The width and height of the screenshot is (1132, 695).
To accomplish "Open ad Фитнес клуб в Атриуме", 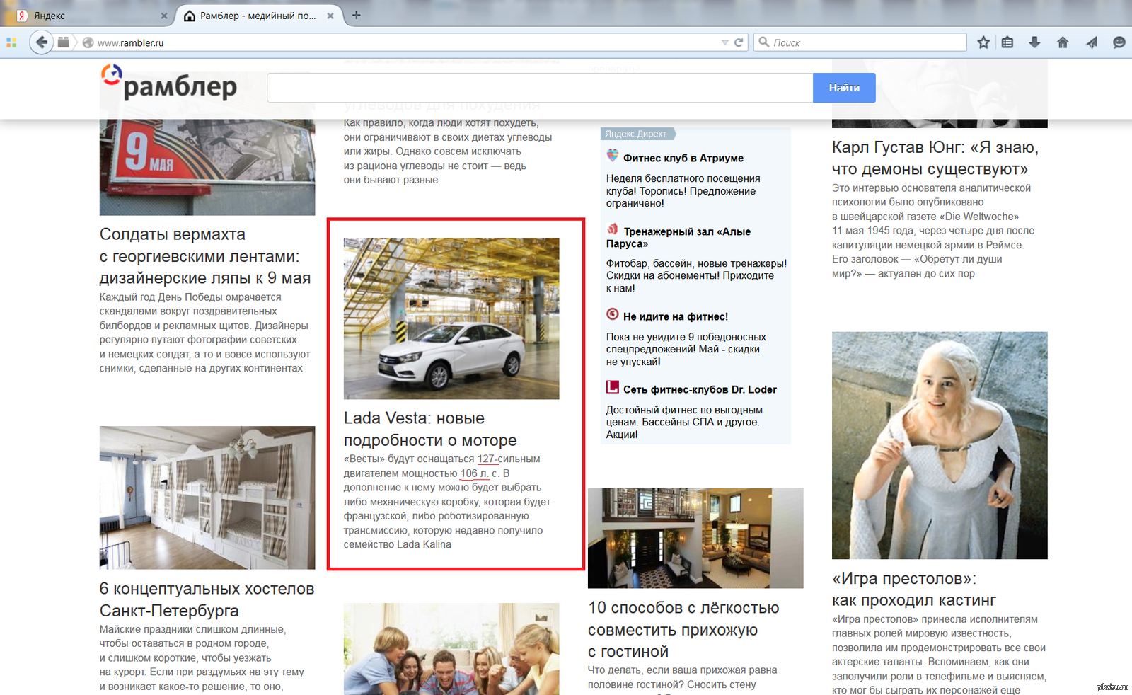I will [683, 158].
